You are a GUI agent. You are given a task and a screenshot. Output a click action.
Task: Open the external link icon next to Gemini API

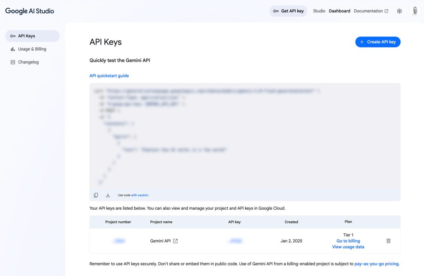(176, 241)
